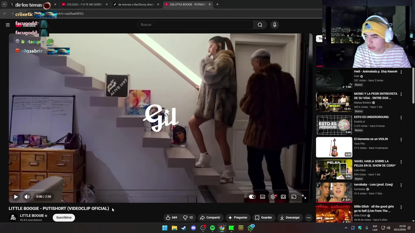Screen dimensions: 415x233
Task: Open the notification bell in the tray
Action: [x=409, y=228]
